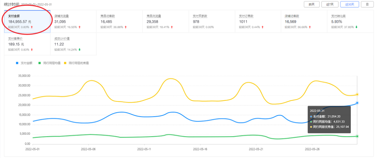Viewport: 377px width, 158px height.
Task: Toggle the yellow 同行同层优秀值 legend series
Action: pos(76,63)
